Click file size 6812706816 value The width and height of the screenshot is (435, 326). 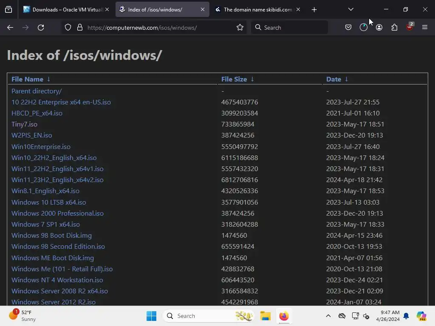click(x=240, y=180)
